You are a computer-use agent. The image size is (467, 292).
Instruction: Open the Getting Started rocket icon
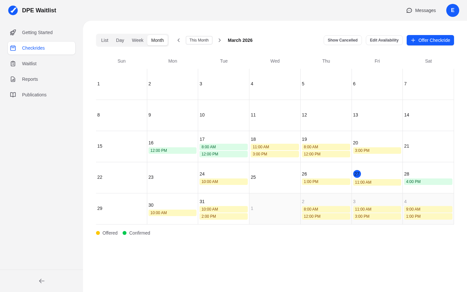(x=13, y=32)
